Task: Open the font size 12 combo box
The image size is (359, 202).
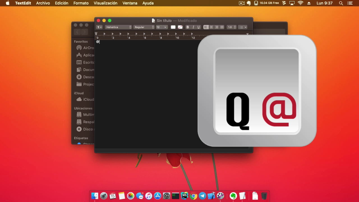Action: tap(162, 27)
